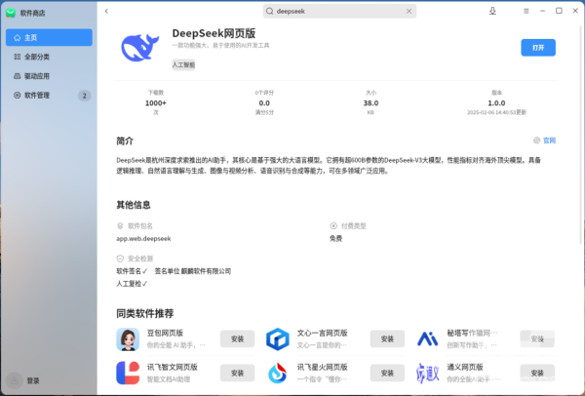Screen dimensions: 585x396
Task: Click the 讯飞星火网页版 app icon
Action: 278,373
